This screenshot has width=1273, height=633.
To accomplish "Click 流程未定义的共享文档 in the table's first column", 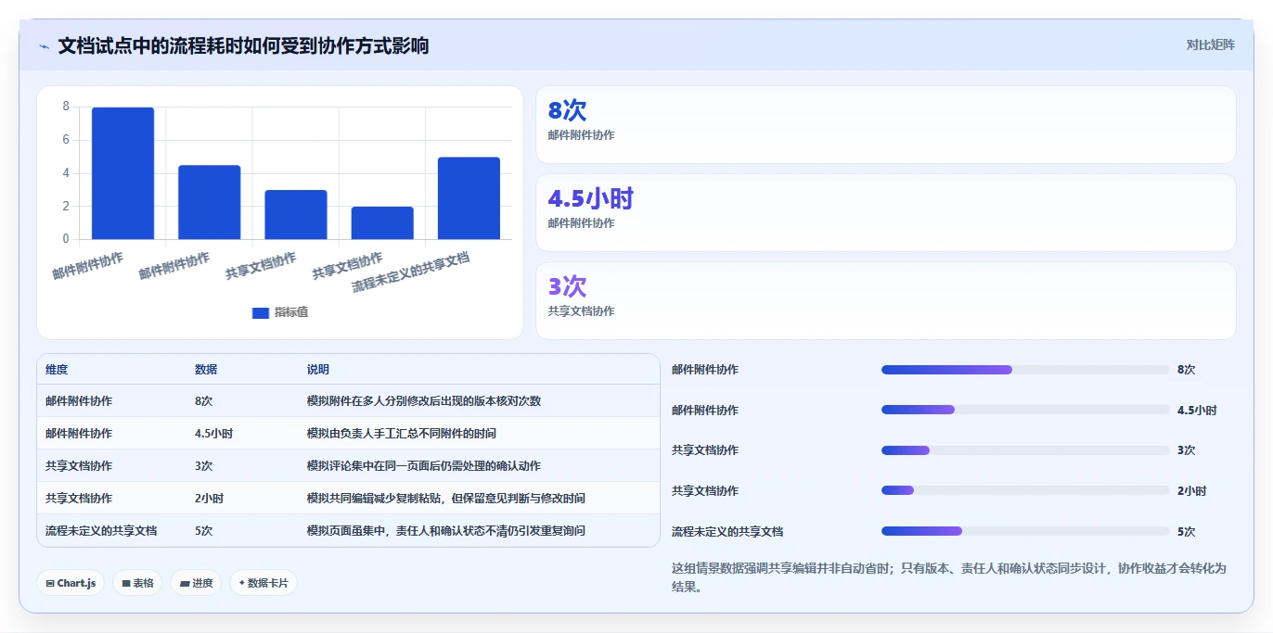I will (101, 531).
